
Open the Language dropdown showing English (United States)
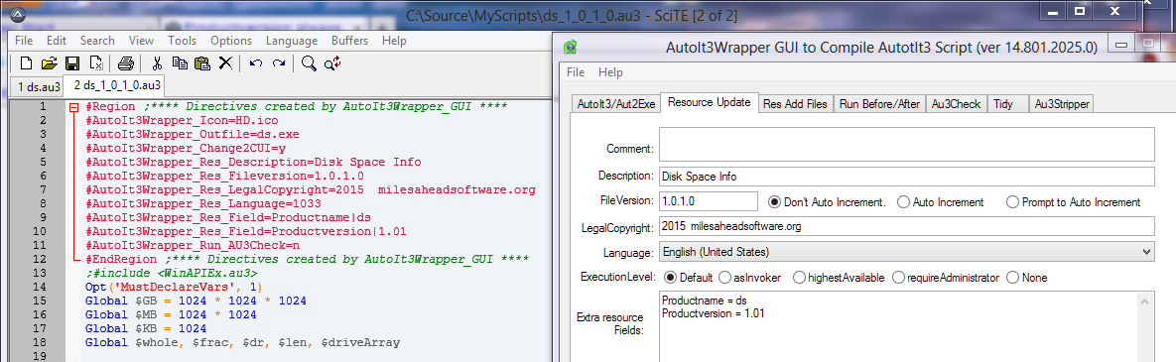tap(907, 252)
